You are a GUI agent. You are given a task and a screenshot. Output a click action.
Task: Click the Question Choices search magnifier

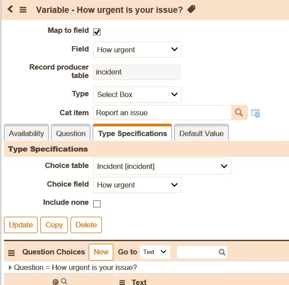222,252
